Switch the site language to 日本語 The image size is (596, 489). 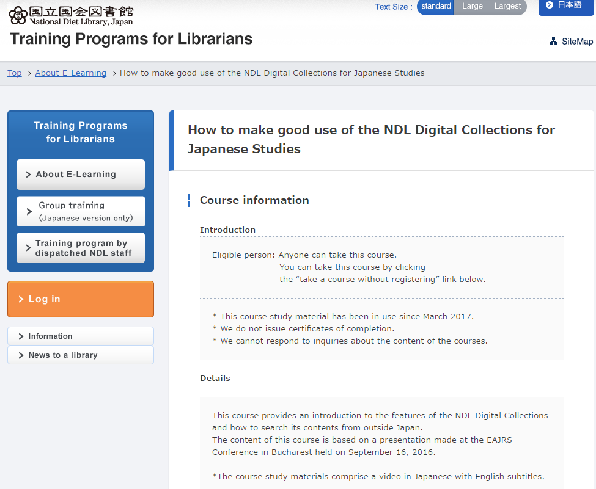point(566,7)
